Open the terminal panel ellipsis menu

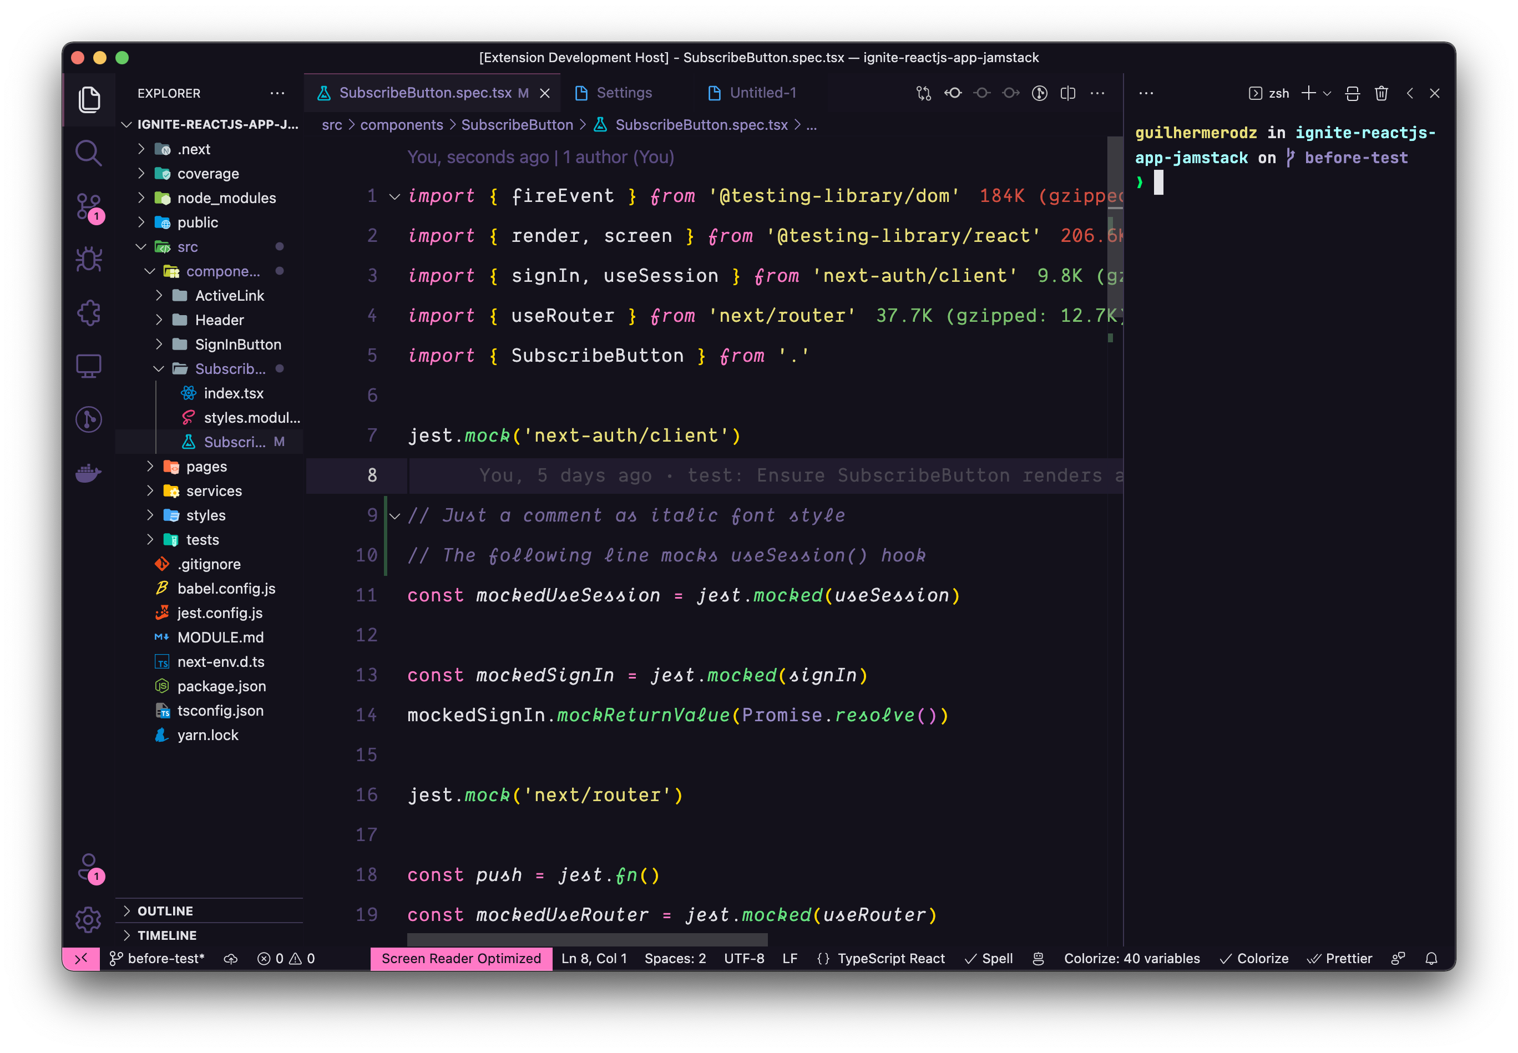click(1147, 93)
